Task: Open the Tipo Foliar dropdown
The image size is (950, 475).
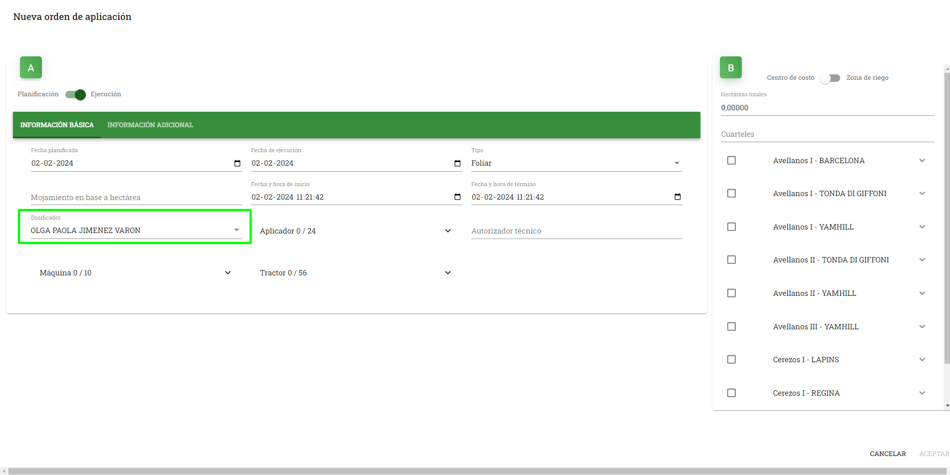Action: pos(577,163)
